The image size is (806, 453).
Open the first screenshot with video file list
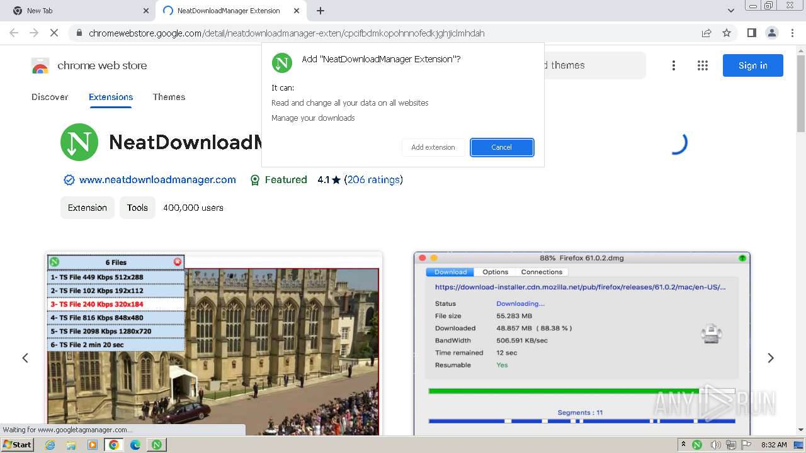tap(213, 344)
